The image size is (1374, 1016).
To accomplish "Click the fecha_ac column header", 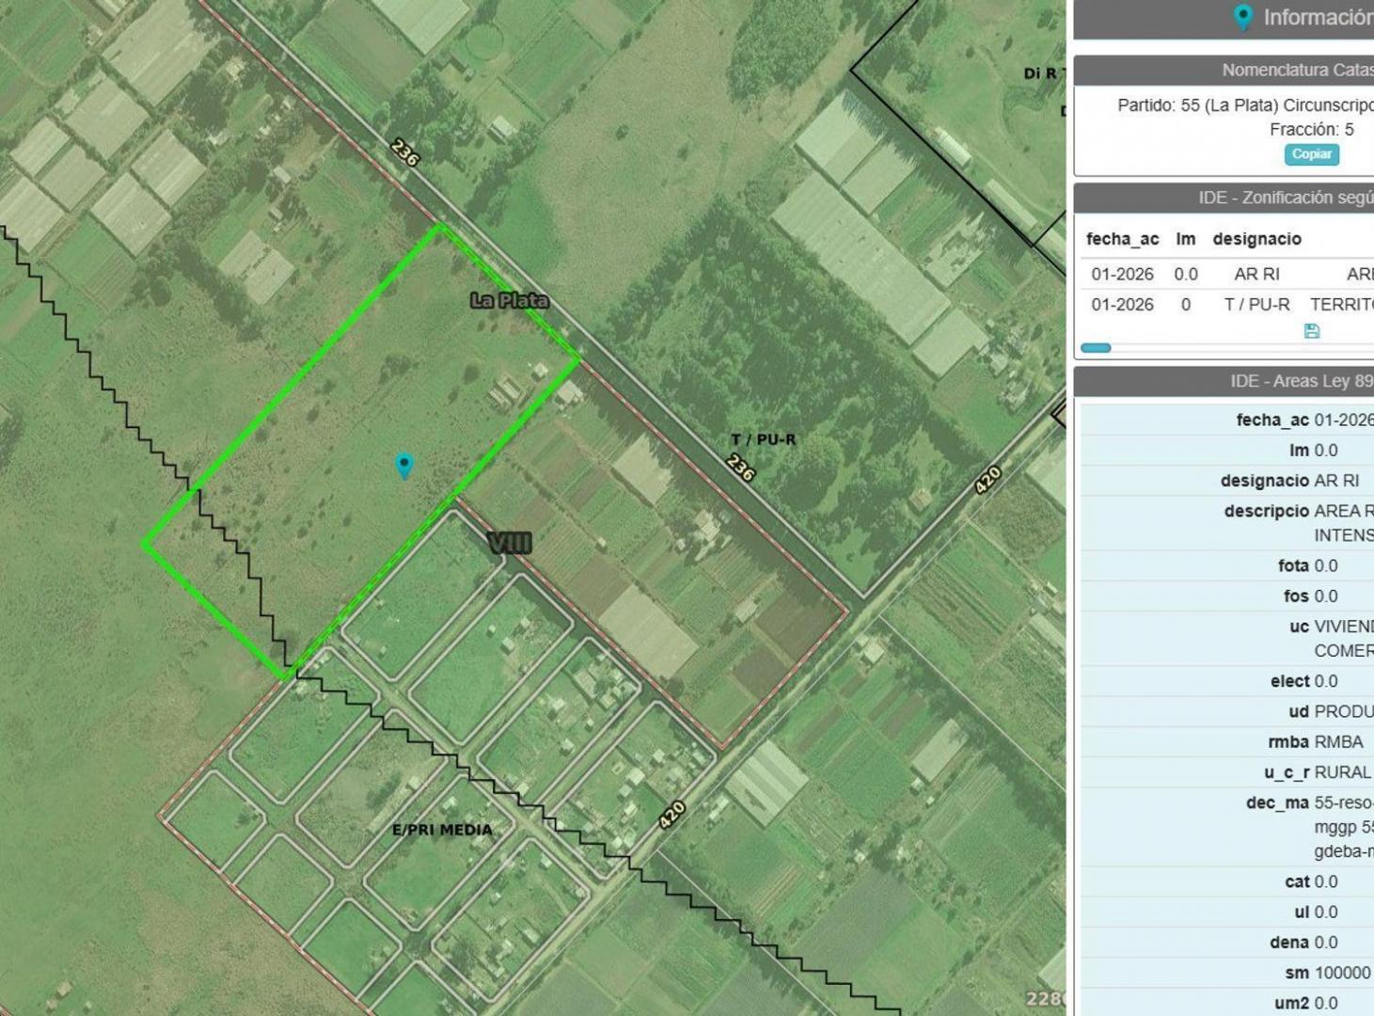I will [1122, 239].
